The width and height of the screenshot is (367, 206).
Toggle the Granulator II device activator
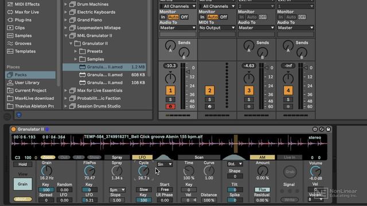14,129
